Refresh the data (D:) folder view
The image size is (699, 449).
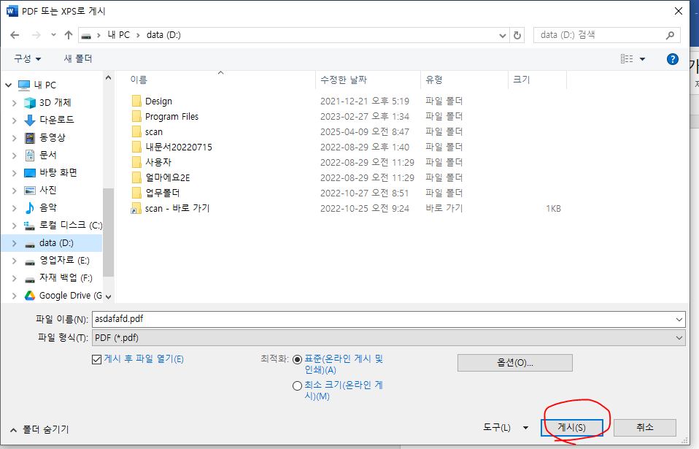click(x=517, y=35)
